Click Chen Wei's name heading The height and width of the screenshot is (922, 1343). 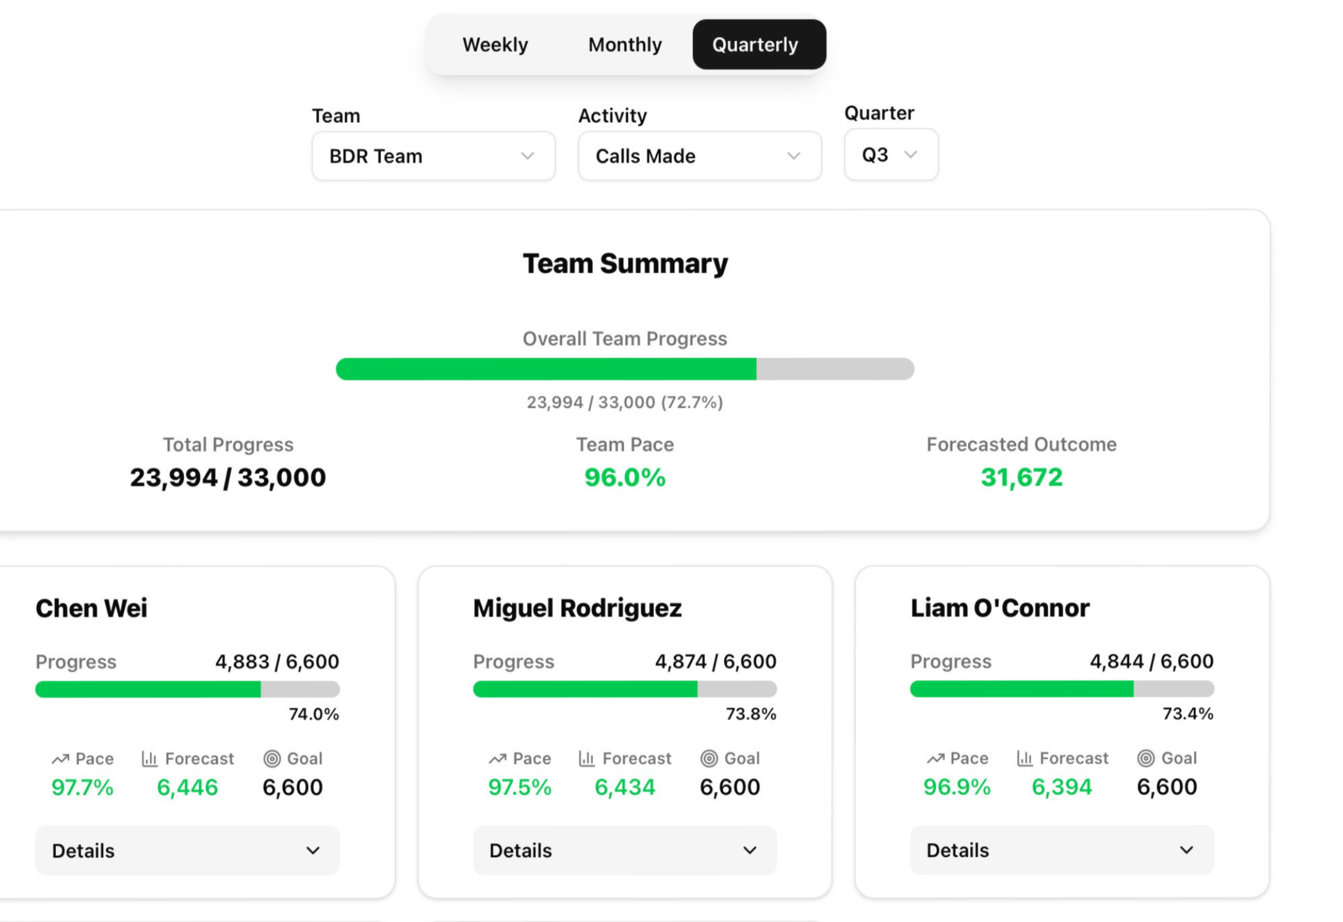pos(91,608)
